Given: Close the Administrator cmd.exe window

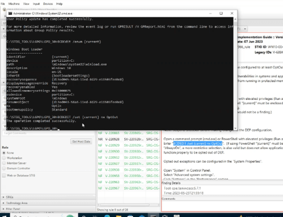Looking at the screenshot, I should tap(232, 14).
